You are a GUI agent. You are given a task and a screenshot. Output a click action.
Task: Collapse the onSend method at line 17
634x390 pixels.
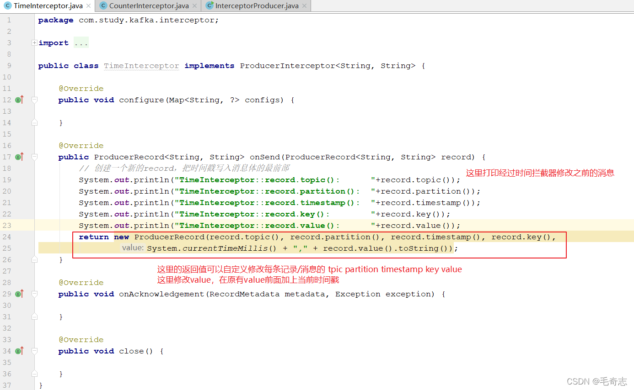(x=34, y=157)
